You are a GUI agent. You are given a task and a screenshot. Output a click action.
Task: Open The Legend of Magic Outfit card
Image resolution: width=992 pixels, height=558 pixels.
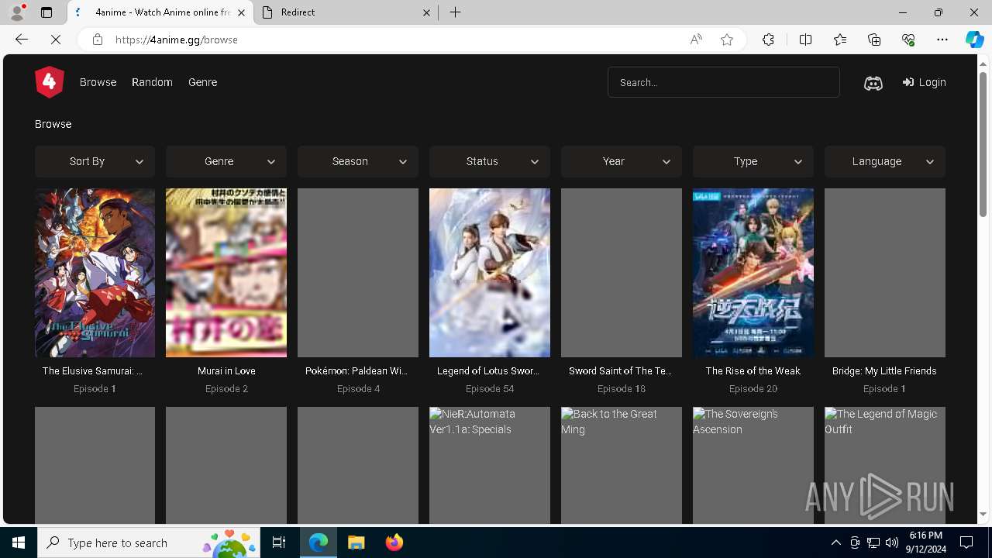tap(885, 465)
